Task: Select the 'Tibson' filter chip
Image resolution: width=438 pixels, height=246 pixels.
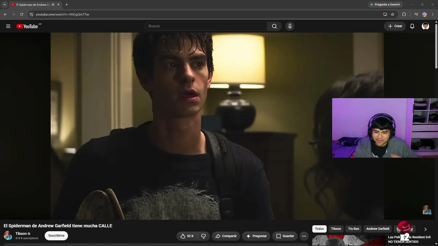Action: point(336,229)
